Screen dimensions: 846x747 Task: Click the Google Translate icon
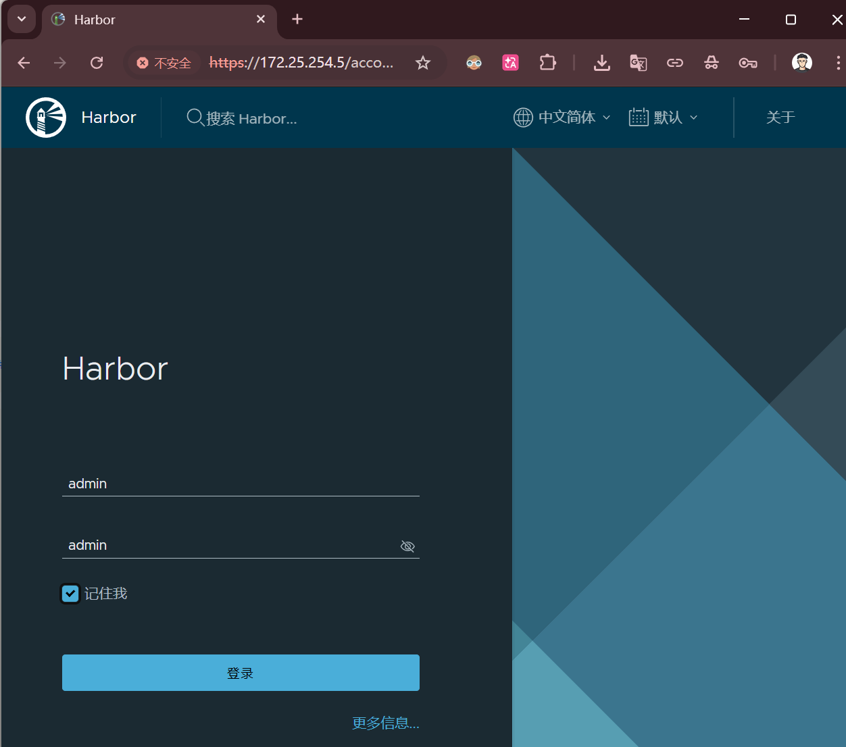pyautogui.click(x=638, y=63)
